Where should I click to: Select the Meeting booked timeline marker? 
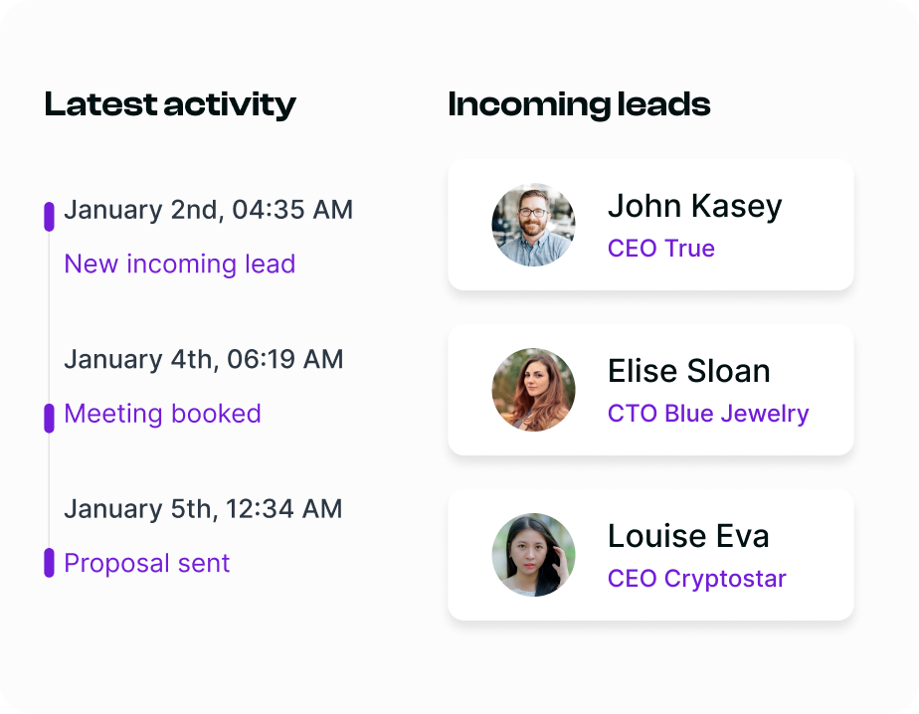coord(49,418)
